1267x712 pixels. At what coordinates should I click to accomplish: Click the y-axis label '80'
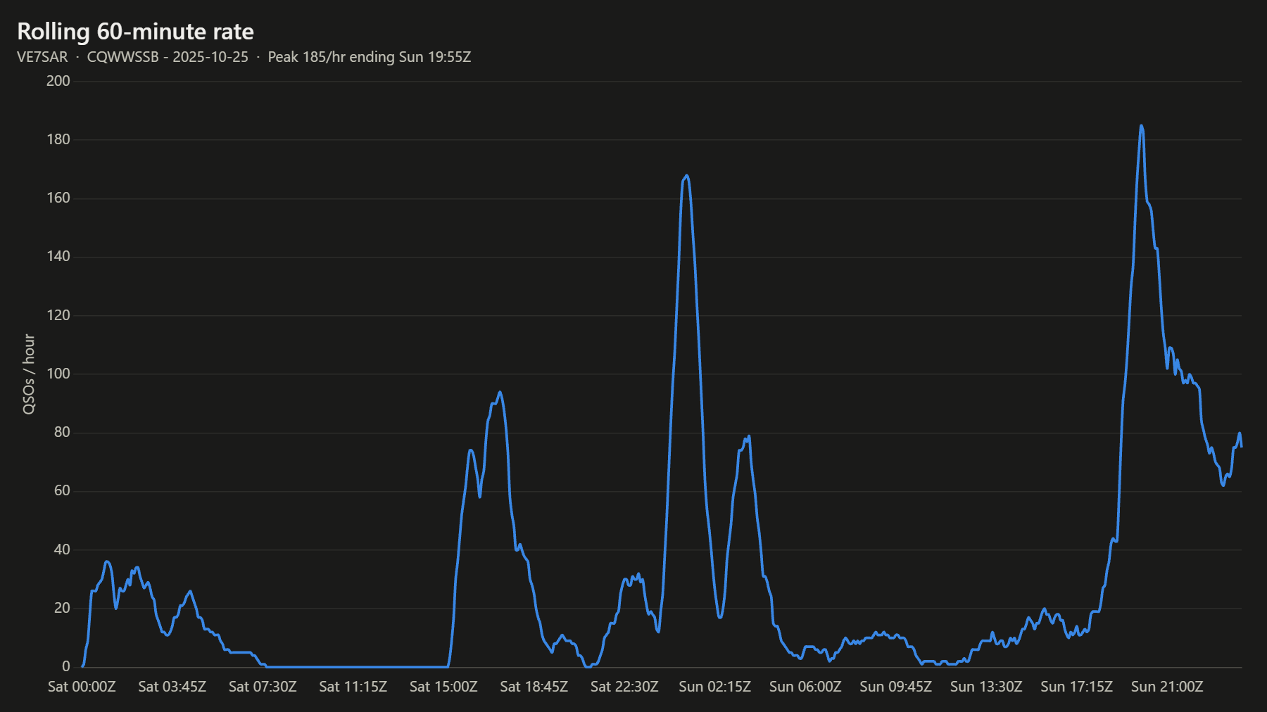point(62,432)
